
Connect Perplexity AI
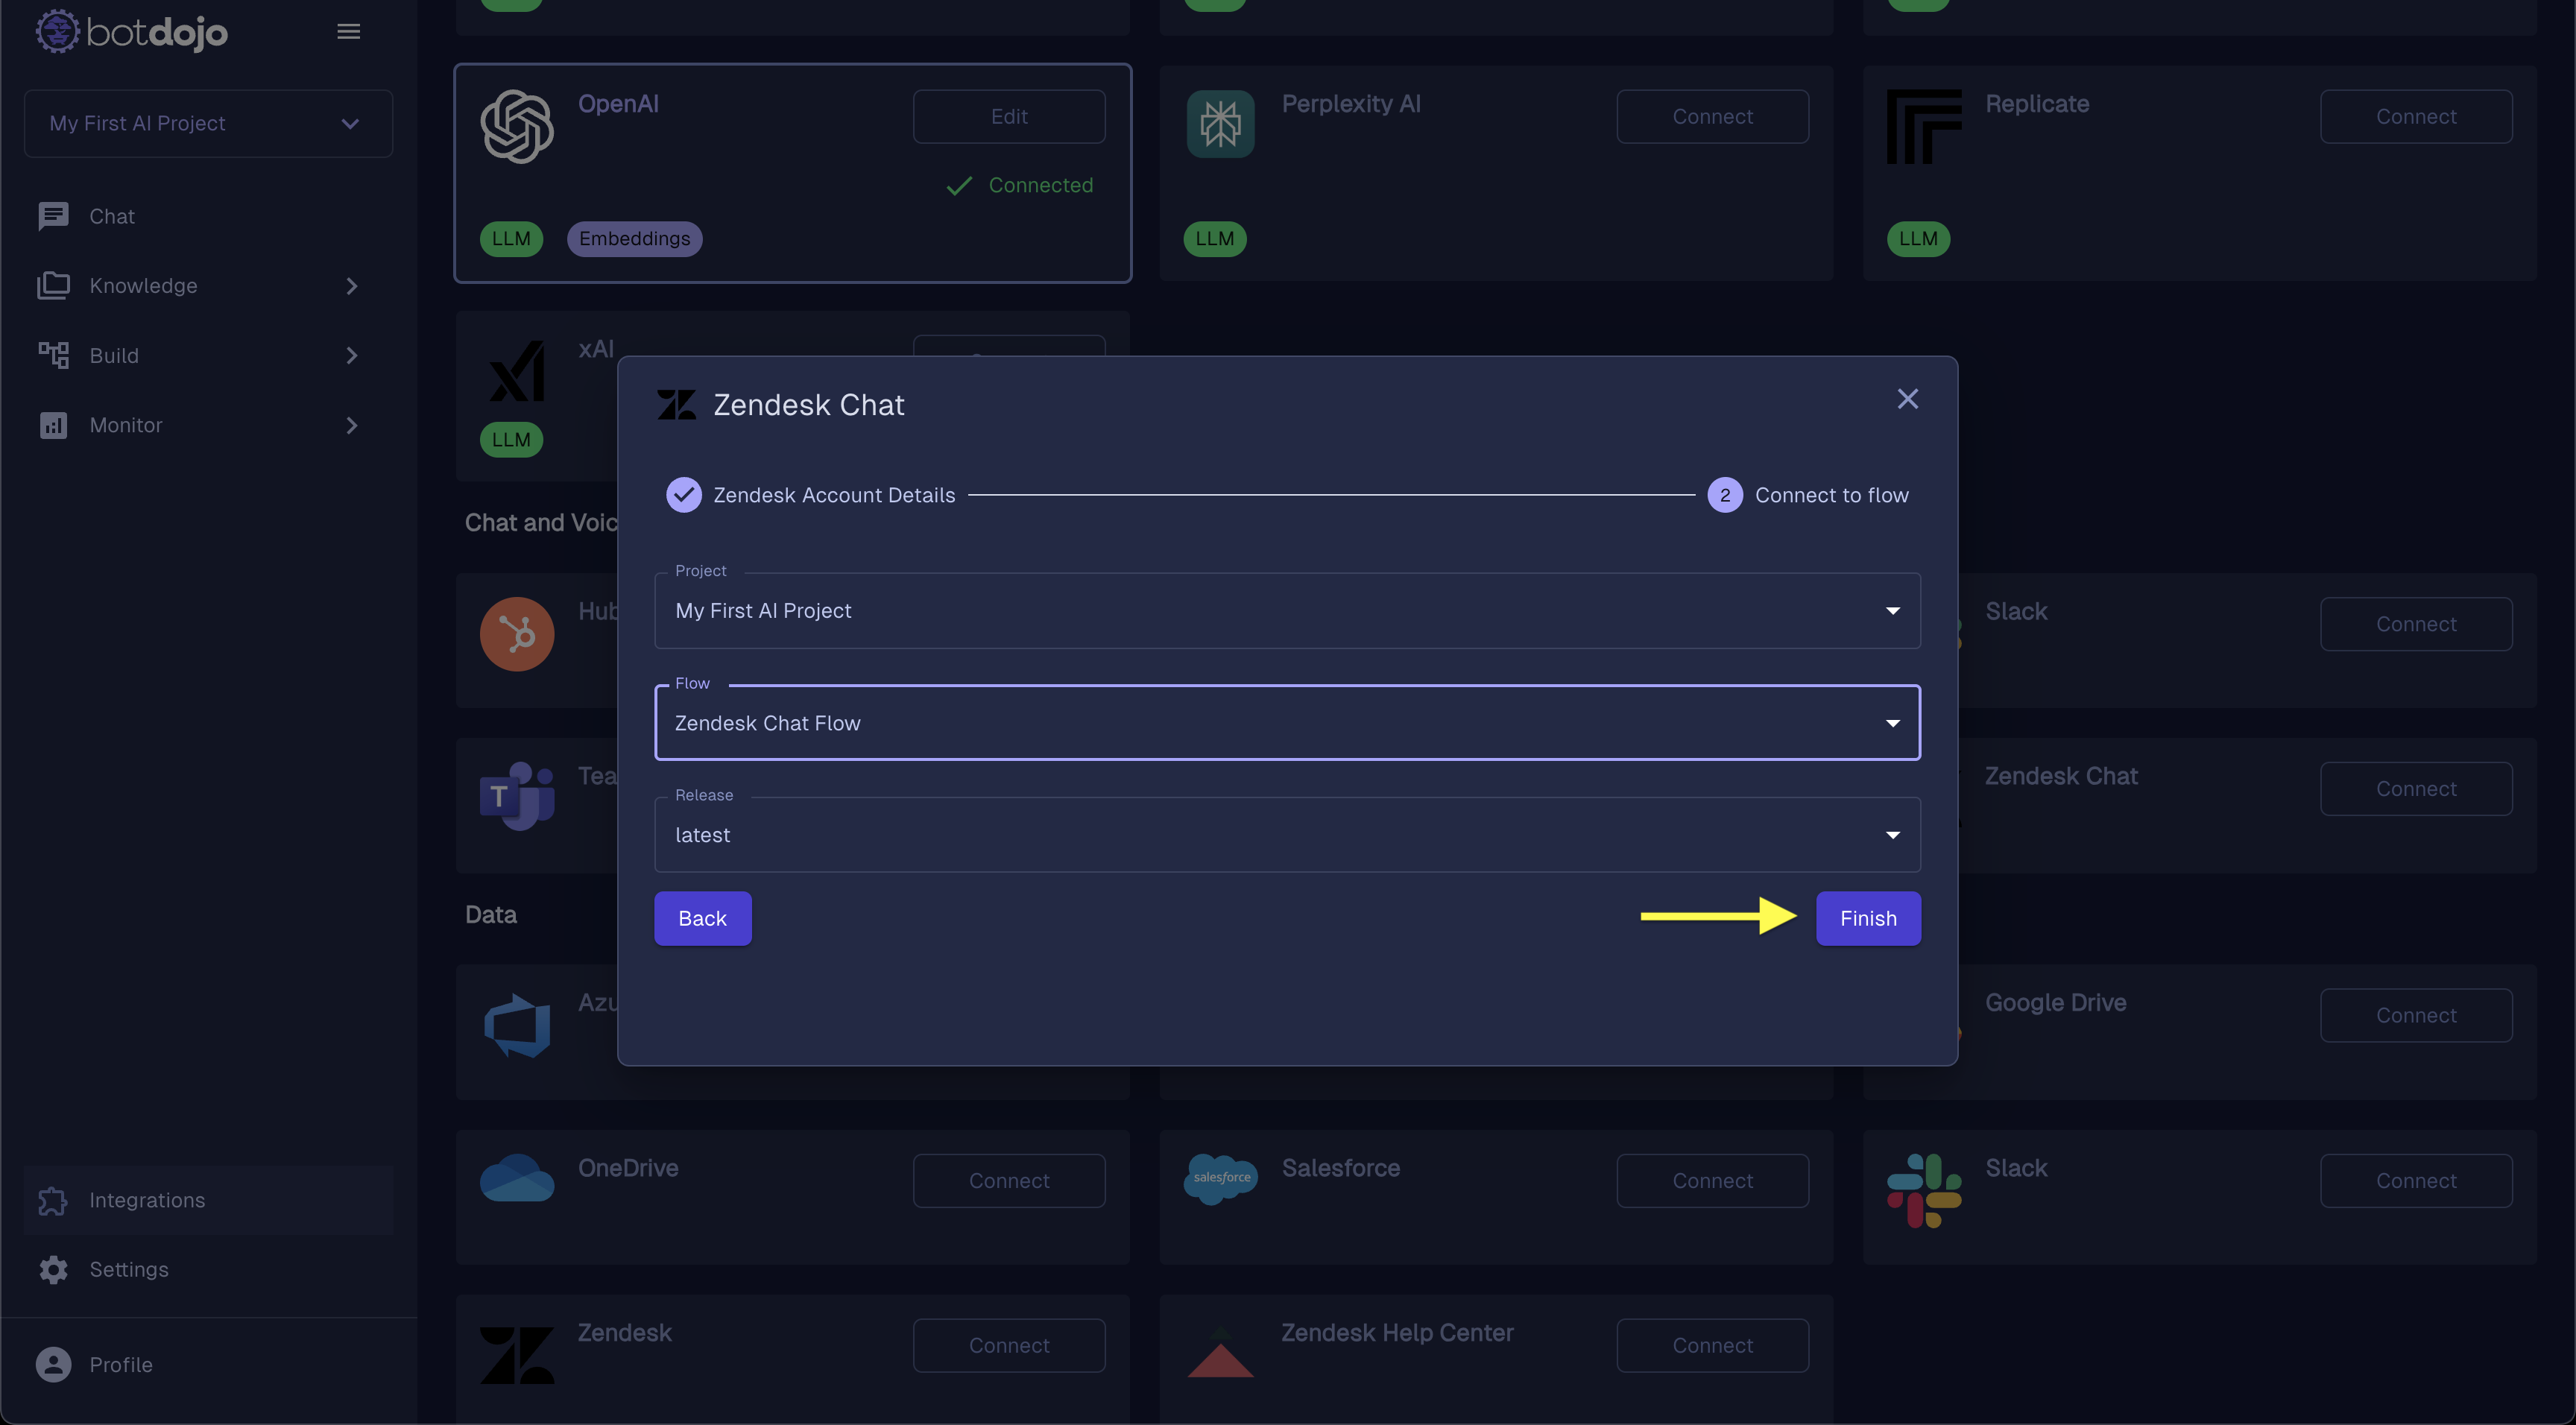[1712, 116]
